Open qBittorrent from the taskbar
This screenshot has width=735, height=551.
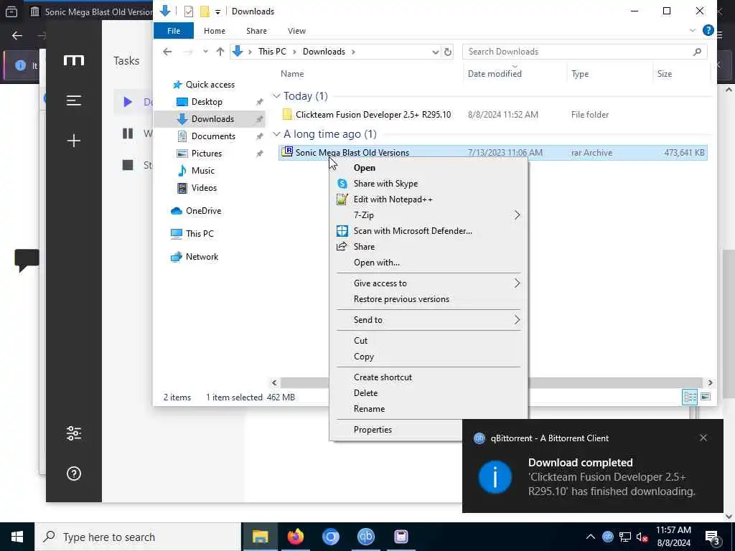pyautogui.click(x=365, y=537)
